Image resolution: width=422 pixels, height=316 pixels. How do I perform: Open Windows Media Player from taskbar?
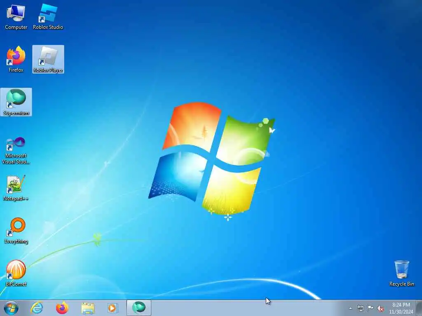(112, 308)
